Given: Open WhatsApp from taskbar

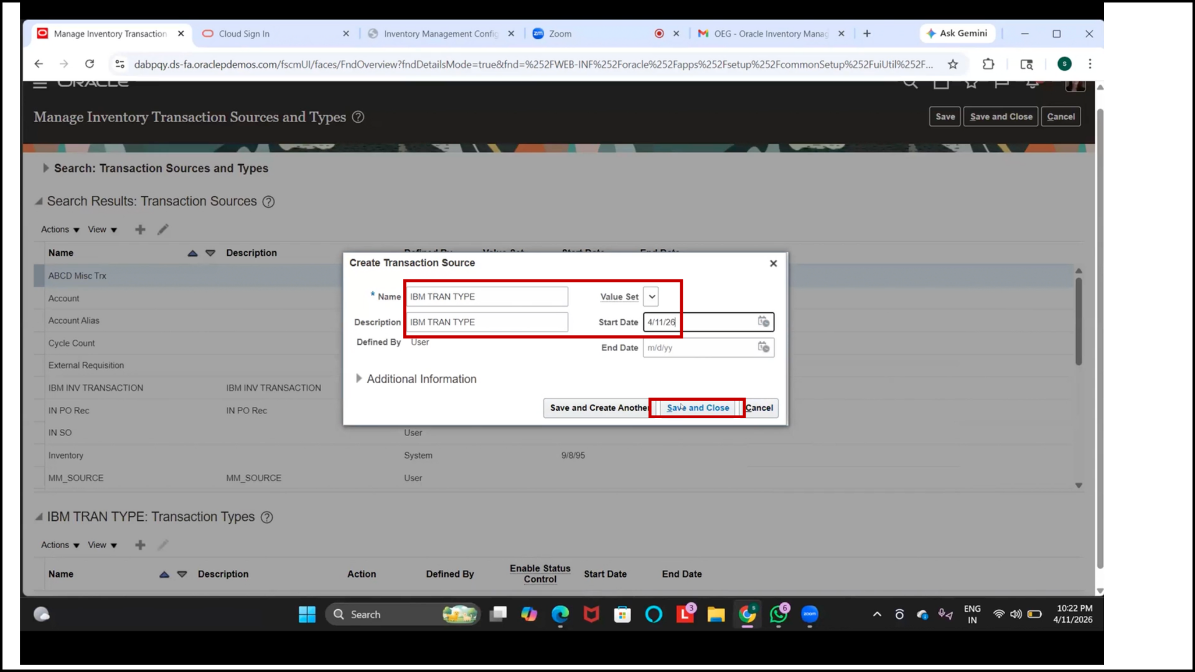Looking at the screenshot, I should 778,615.
